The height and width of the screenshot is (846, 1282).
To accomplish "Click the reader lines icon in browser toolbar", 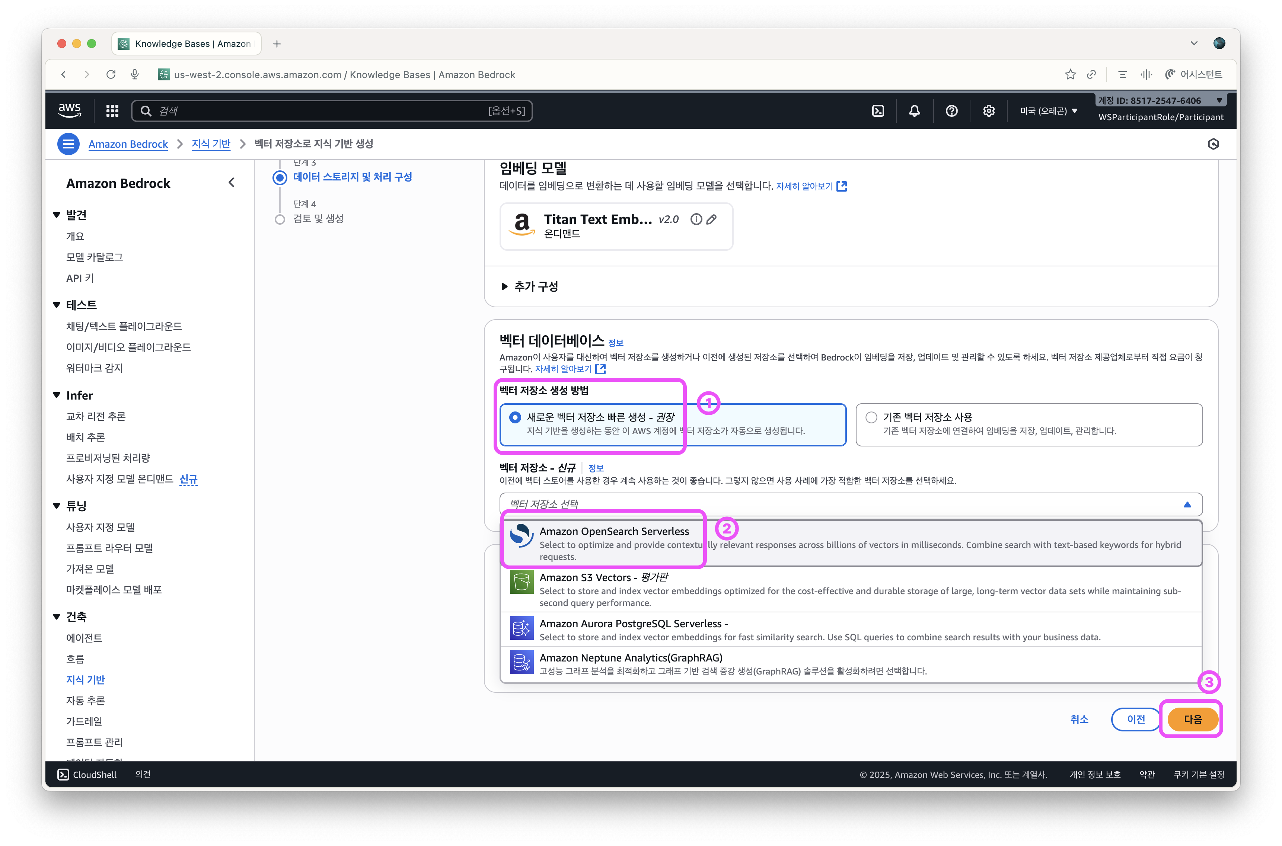I will (x=1122, y=74).
